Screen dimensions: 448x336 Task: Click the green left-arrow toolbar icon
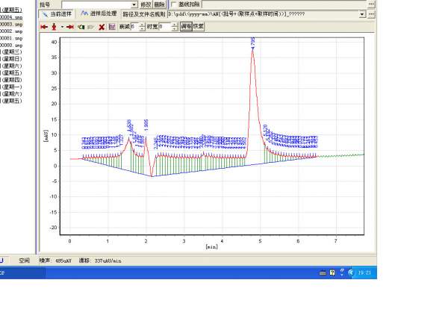[x=81, y=26]
